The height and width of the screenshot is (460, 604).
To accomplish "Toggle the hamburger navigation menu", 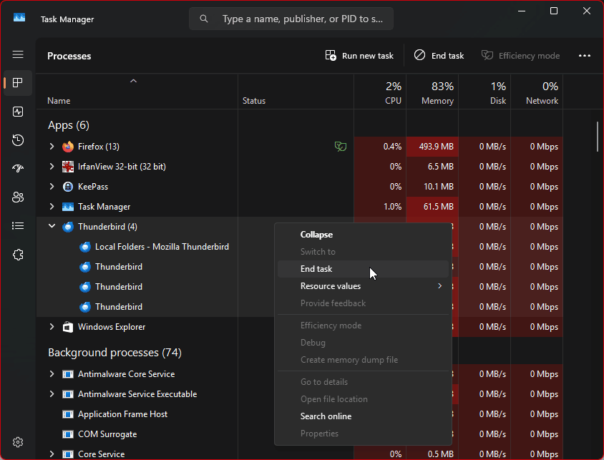I will (x=18, y=54).
